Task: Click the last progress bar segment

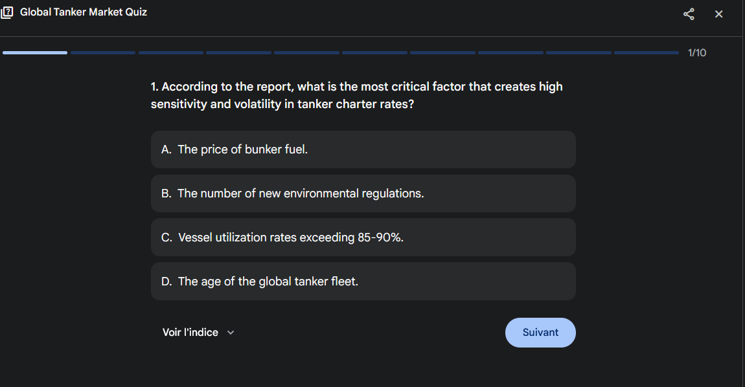Action: tap(646, 52)
